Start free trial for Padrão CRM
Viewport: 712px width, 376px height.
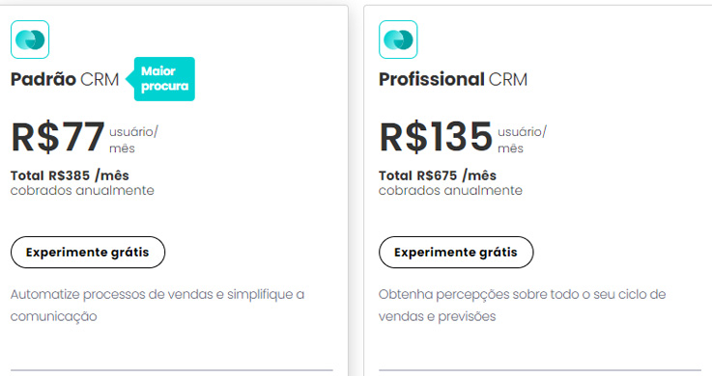(88, 252)
